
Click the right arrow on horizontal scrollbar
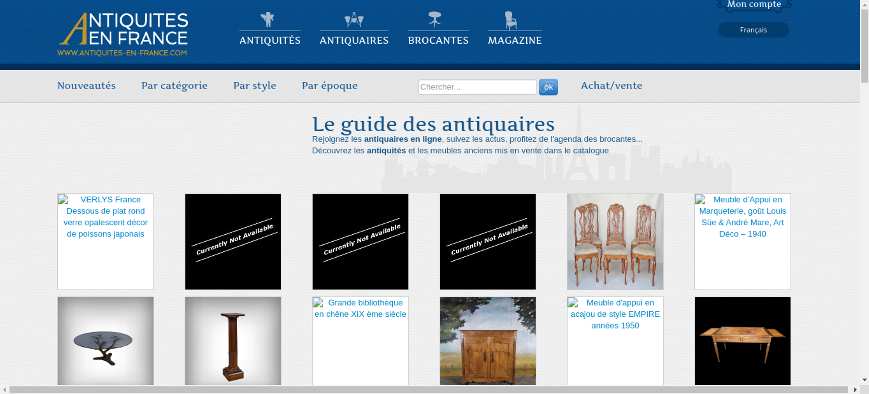point(855,390)
